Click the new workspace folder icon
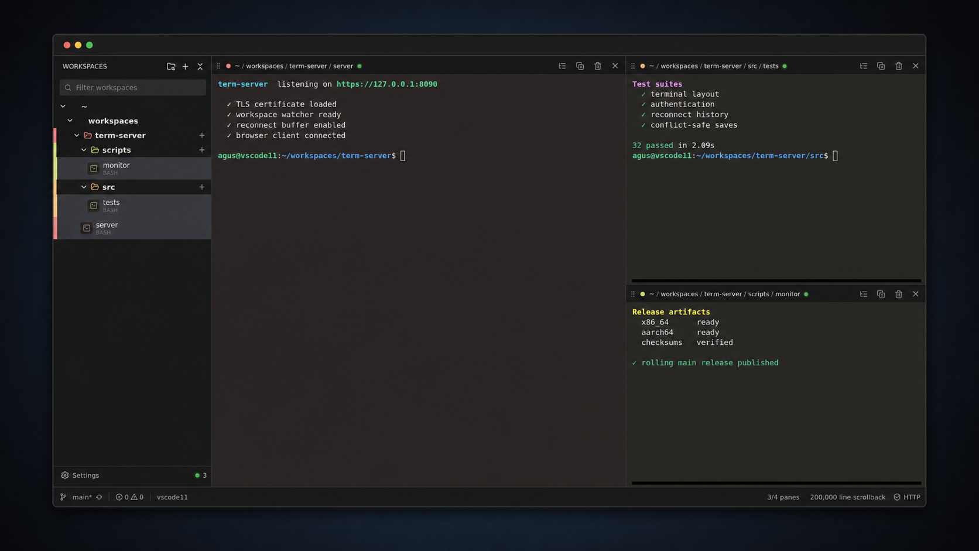This screenshot has width=979, height=551. pyautogui.click(x=171, y=67)
